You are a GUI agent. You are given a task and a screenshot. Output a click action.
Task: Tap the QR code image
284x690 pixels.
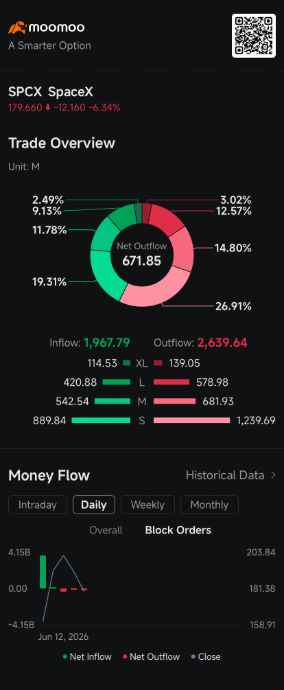click(254, 36)
